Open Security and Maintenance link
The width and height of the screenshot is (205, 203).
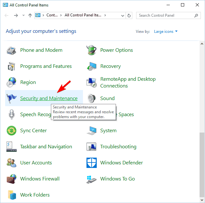point(49,98)
